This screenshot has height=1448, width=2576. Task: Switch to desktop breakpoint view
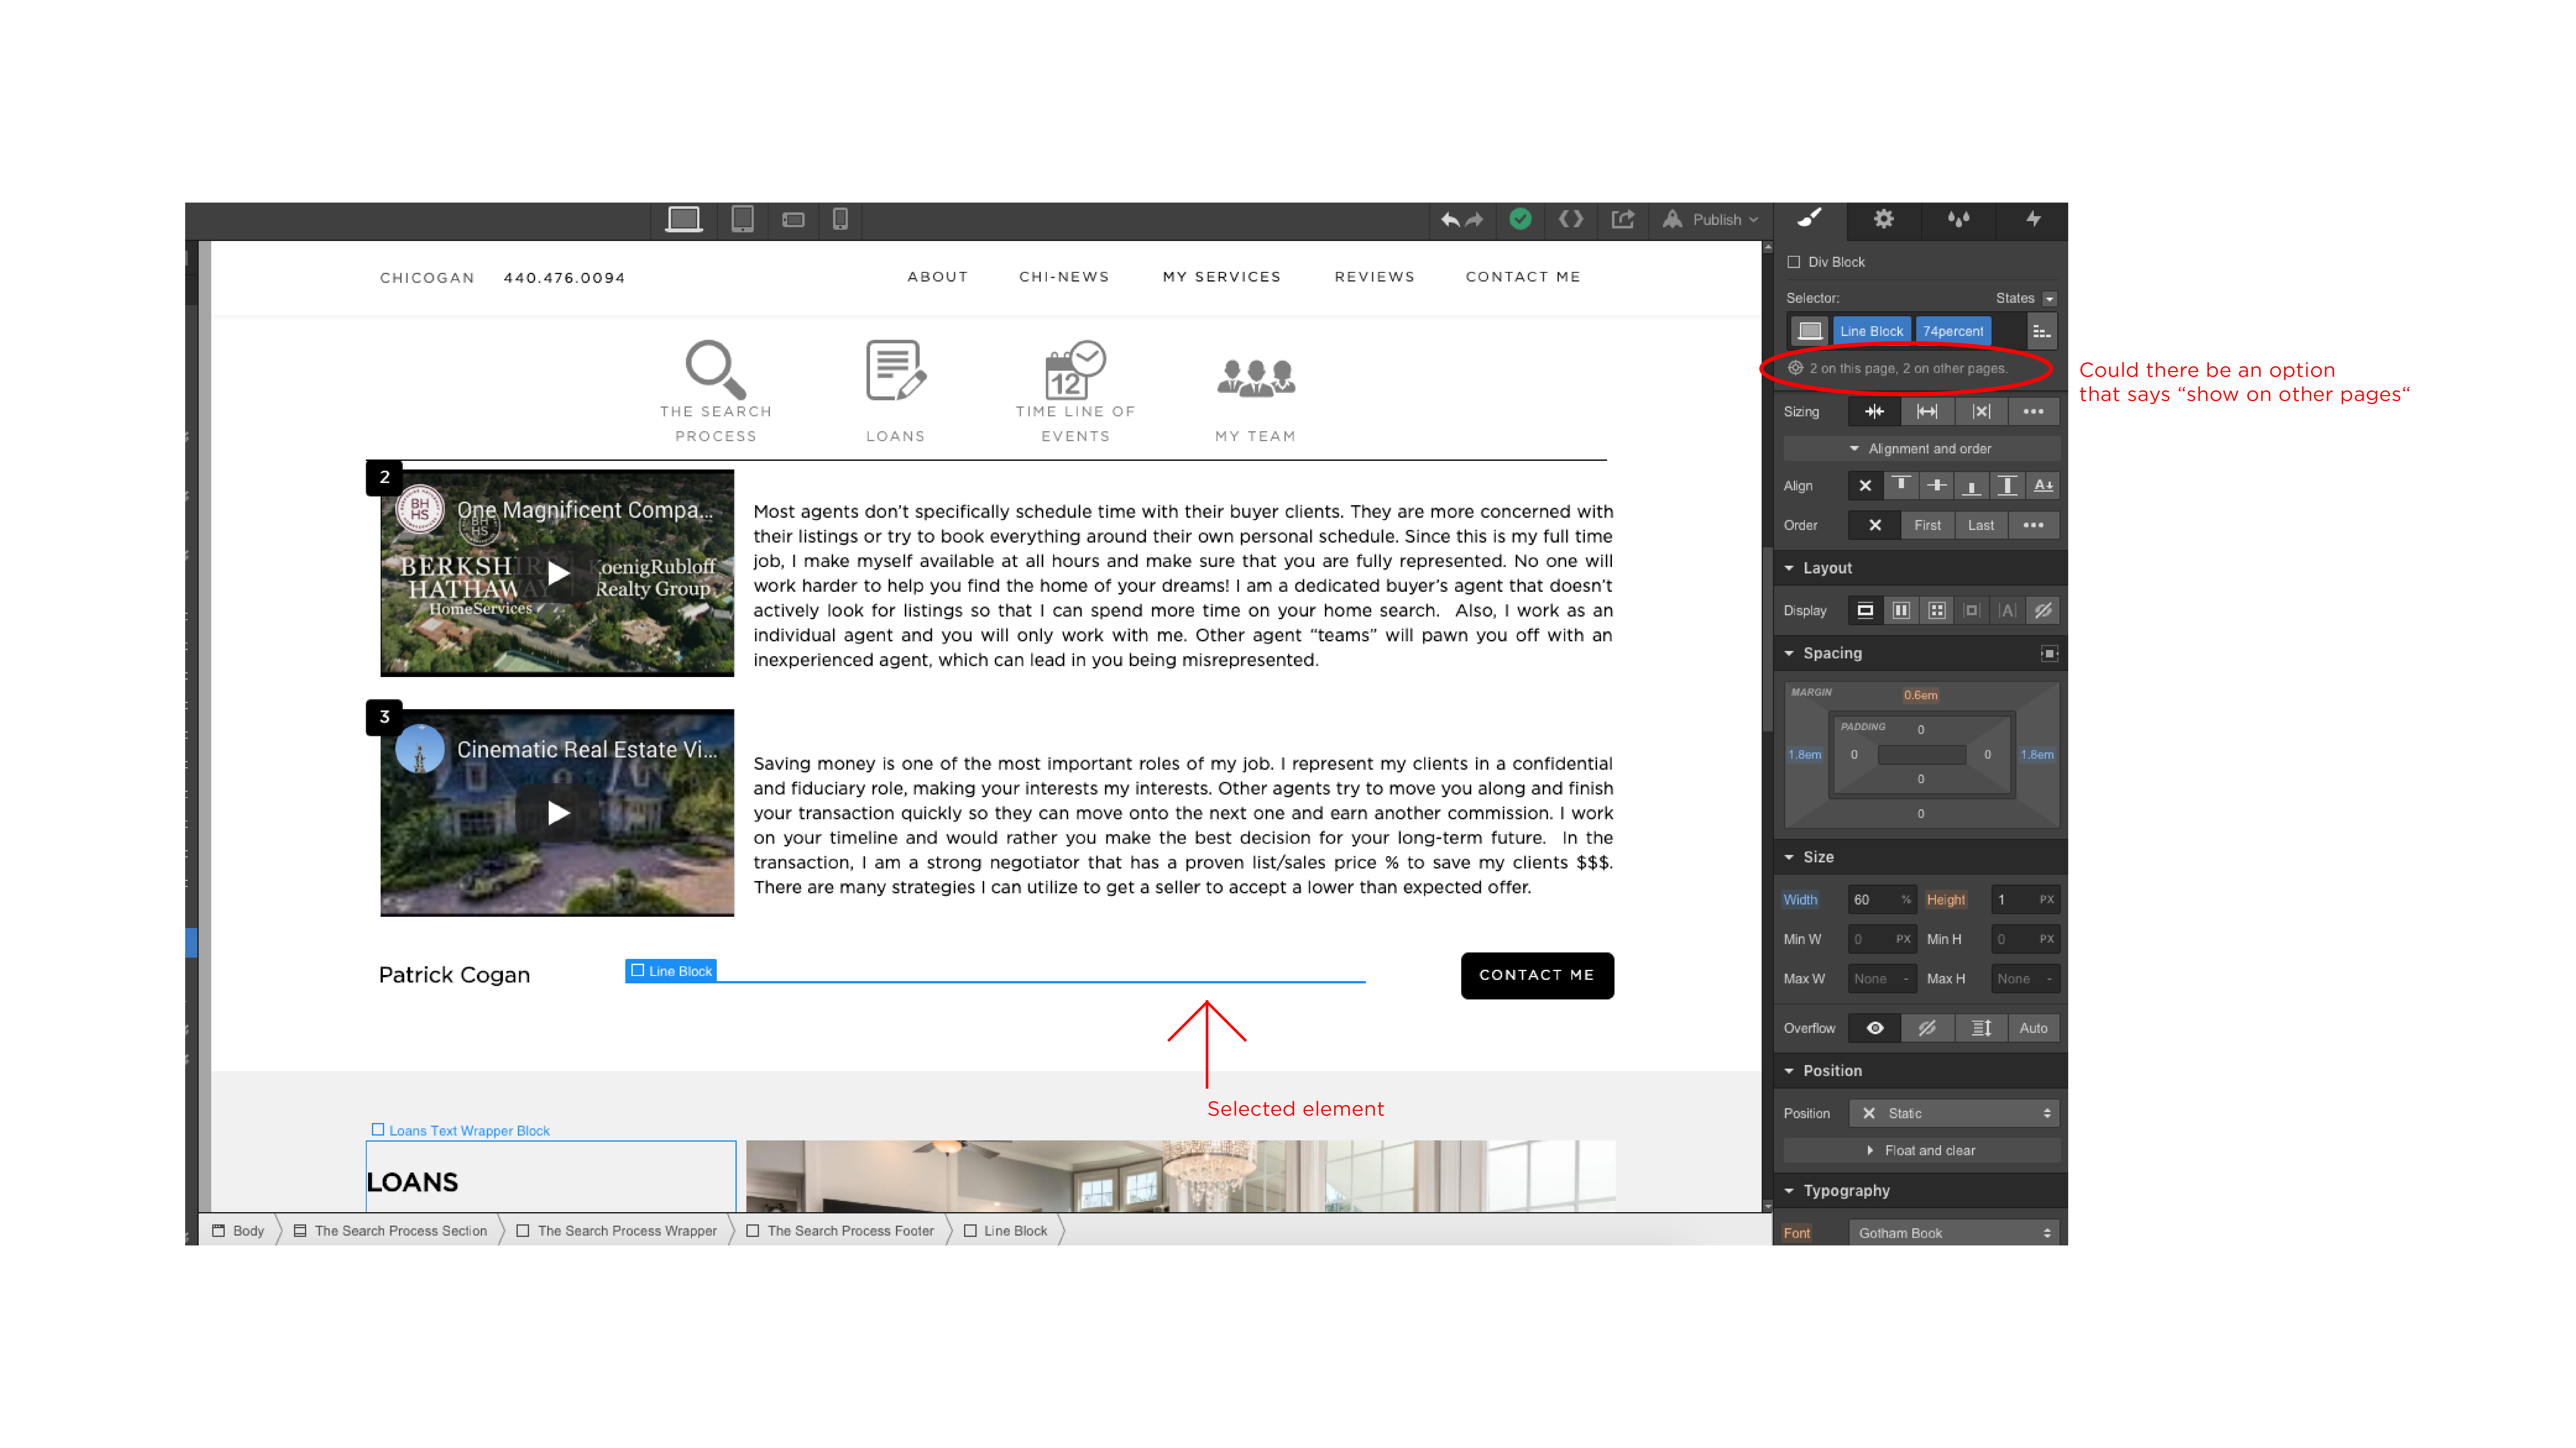coord(684,219)
